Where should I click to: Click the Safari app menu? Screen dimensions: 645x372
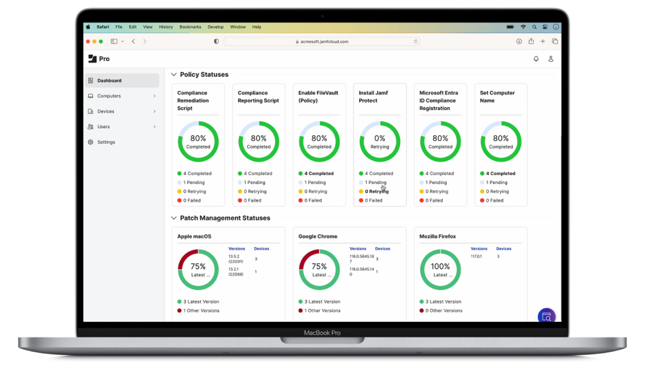(x=103, y=26)
